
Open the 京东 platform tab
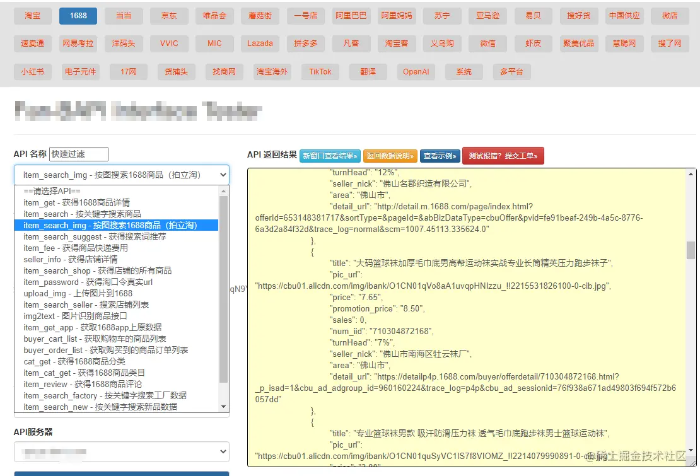pos(169,16)
